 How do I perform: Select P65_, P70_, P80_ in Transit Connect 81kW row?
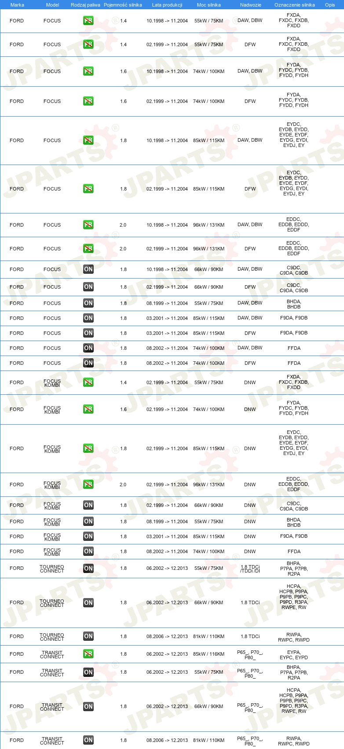[250, 741]
